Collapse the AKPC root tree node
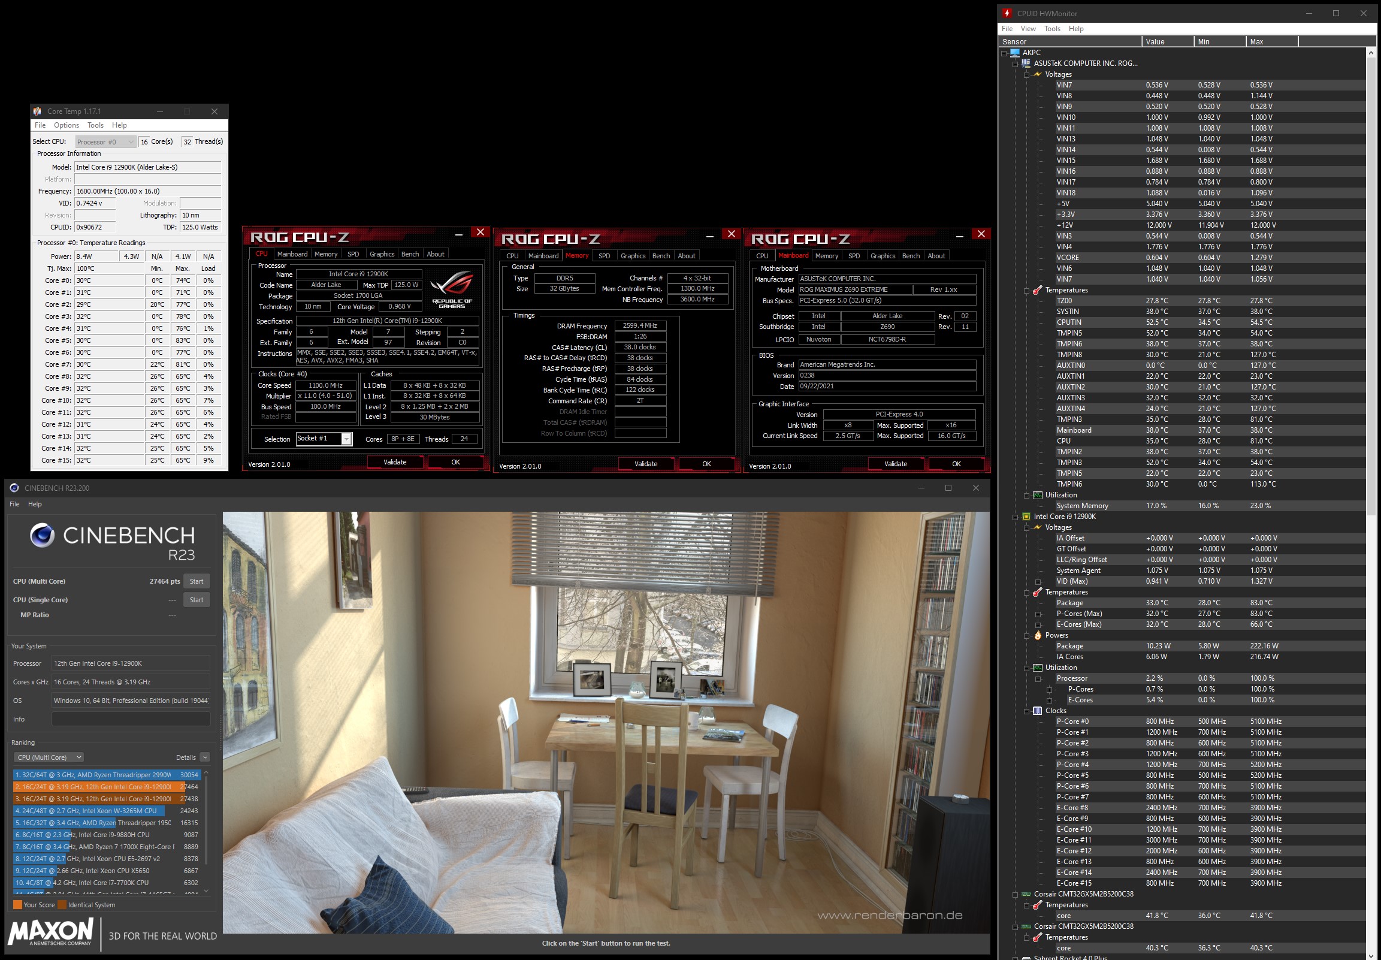 pyautogui.click(x=1004, y=53)
